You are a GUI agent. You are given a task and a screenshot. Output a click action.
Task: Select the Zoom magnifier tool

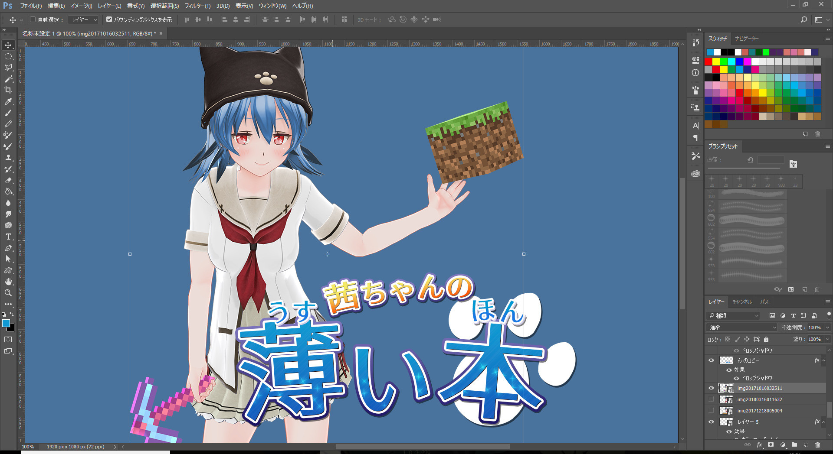[8, 293]
